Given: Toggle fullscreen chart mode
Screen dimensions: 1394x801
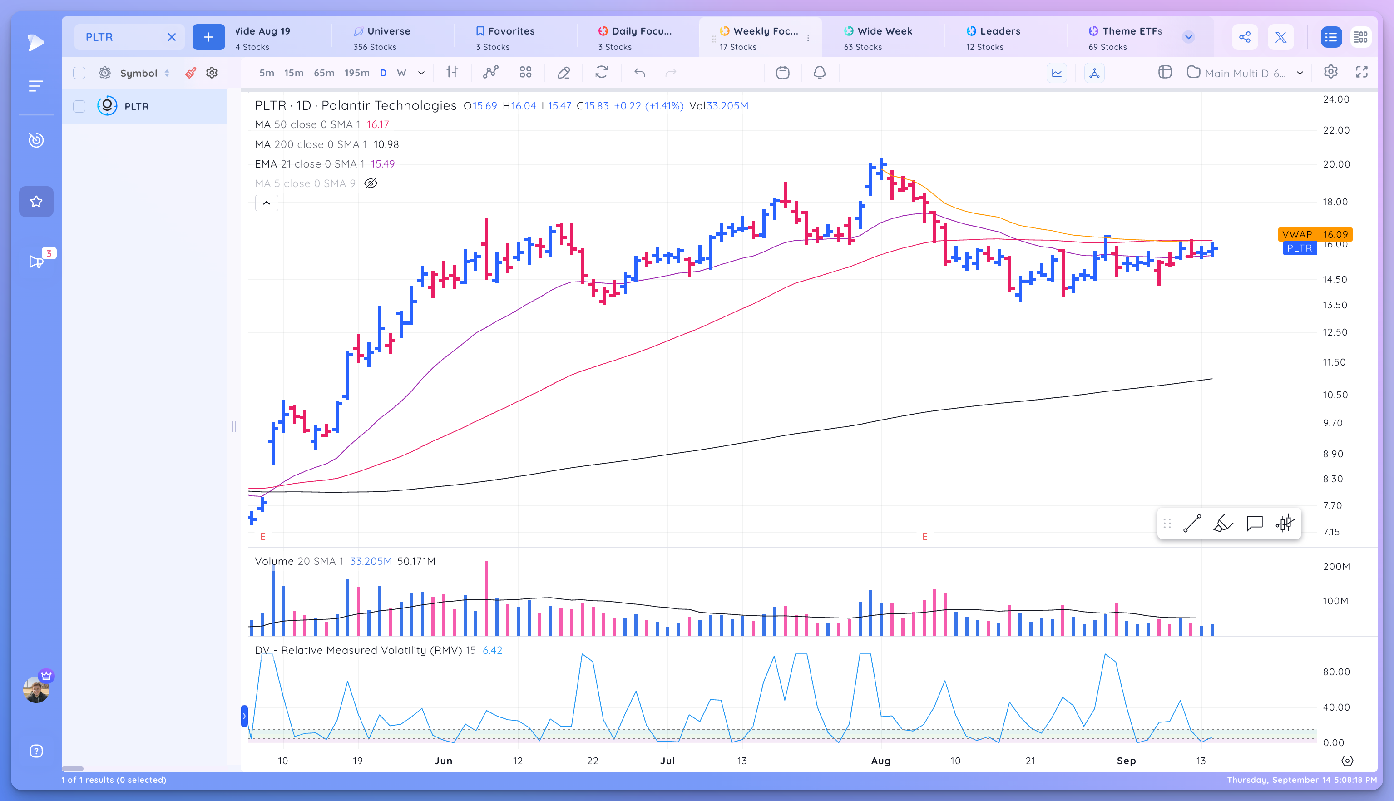Looking at the screenshot, I should [1362, 72].
